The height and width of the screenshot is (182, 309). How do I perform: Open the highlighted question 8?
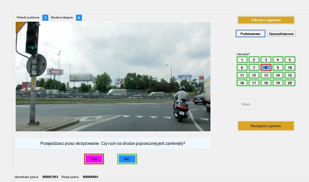[266, 68]
